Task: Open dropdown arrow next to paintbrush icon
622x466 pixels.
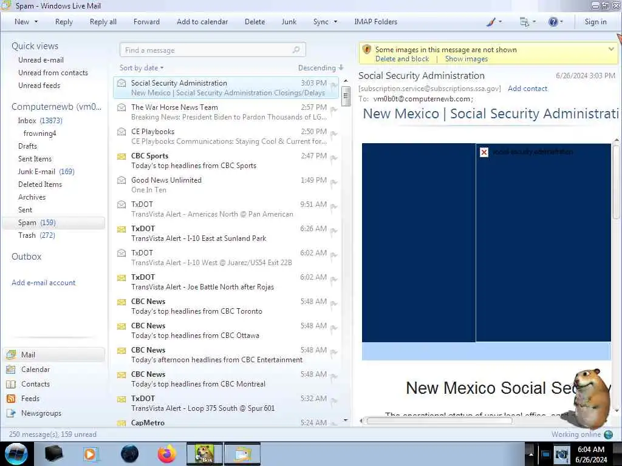Action: [501, 22]
